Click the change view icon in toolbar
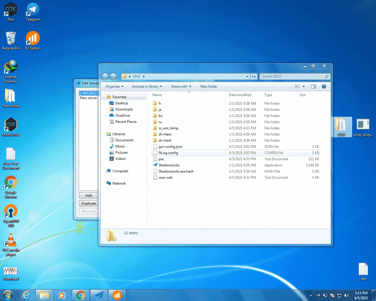The image size is (376, 301). [297, 86]
